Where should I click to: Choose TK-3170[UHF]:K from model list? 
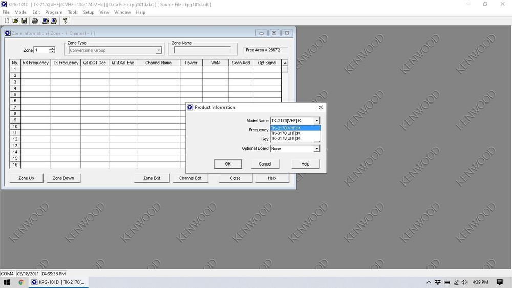[x=295, y=133]
